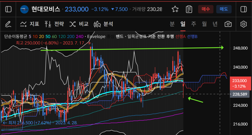Screen dimensions: 252x135
Task: Toggle the 50-day moving average legend
Action: point(48,37)
